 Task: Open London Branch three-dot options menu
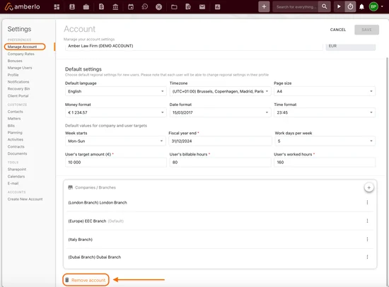click(367, 202)
